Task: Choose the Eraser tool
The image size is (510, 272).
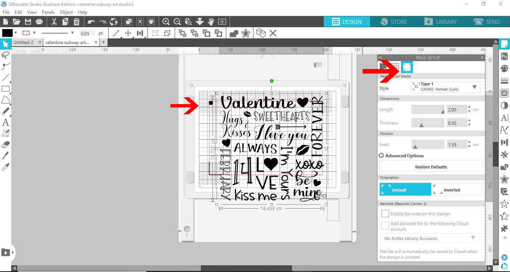Action: [x=6, y=145]
